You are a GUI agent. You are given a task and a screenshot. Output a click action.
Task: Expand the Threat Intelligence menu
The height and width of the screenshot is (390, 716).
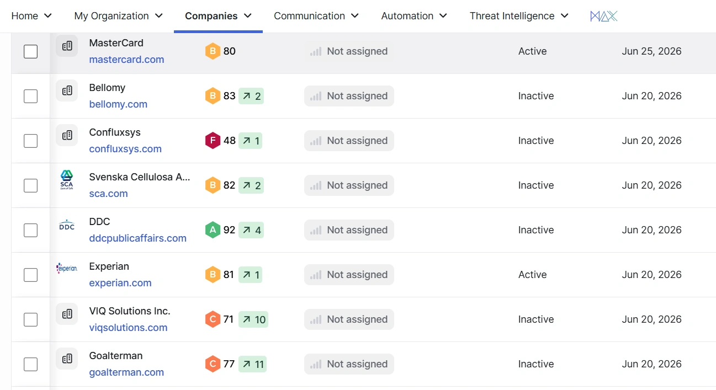[x=519, y=16]
